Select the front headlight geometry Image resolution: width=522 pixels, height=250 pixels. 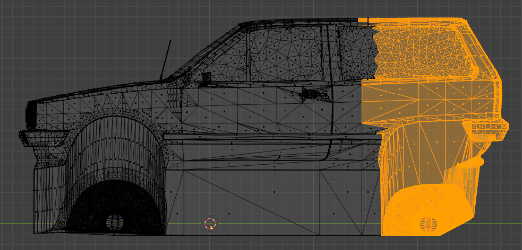31,115
